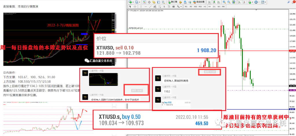The height and width of the screenshot is (136, 296).
Task: Open the Navigator folder-star icon
Action: [154, 2]
